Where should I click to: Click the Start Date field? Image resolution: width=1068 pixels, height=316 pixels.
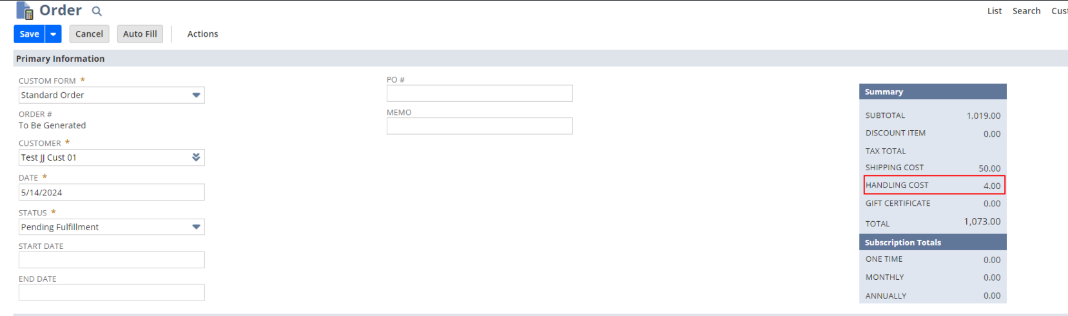(112, 260)
